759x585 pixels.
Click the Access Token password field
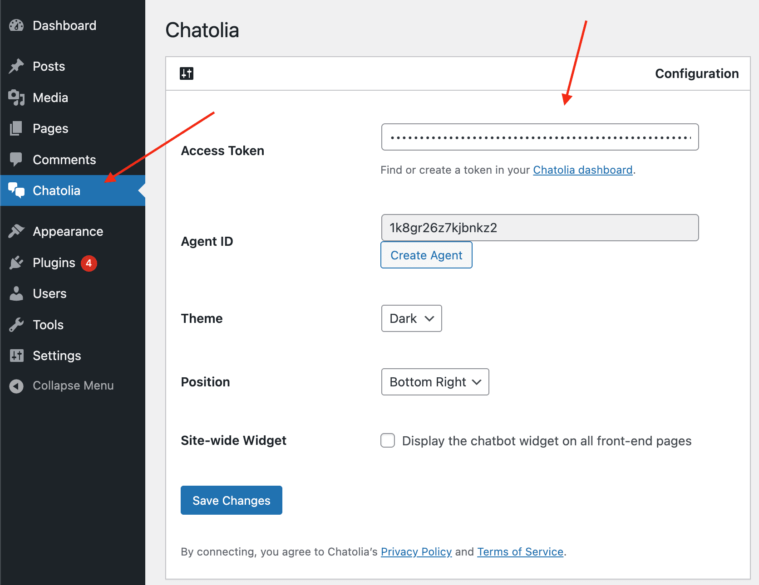pos(540,137)
